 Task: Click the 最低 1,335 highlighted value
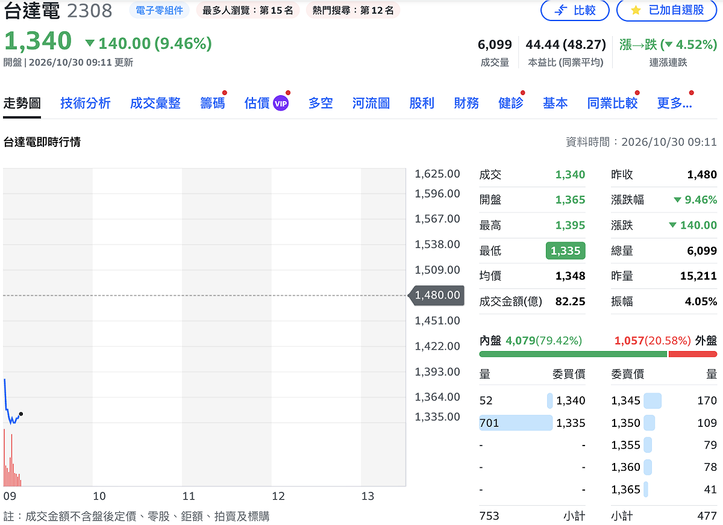pyautogui.click(x=565, y=250)
